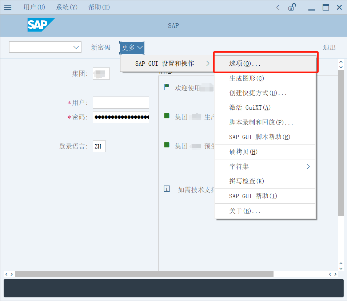Click the horizontal scrollbar thumb
This screenshot has height=301, width=347.
pyautogui.click(x=144, y=274)
